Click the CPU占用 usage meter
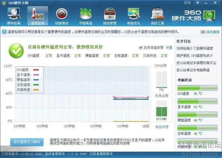 click(162, 80)
